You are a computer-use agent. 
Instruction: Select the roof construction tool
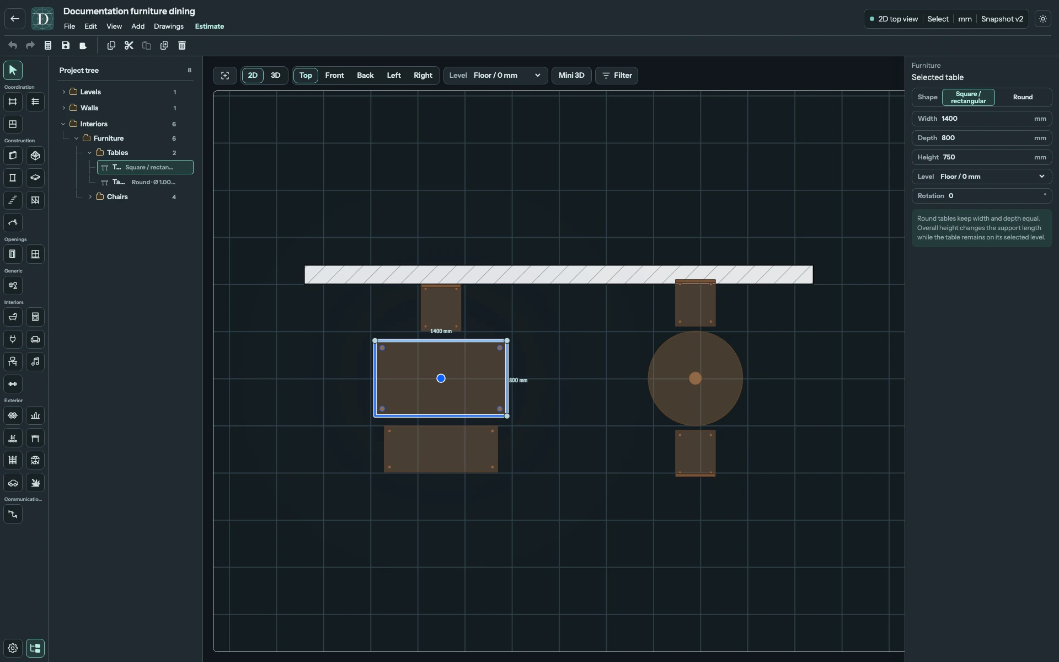point(13,223)
